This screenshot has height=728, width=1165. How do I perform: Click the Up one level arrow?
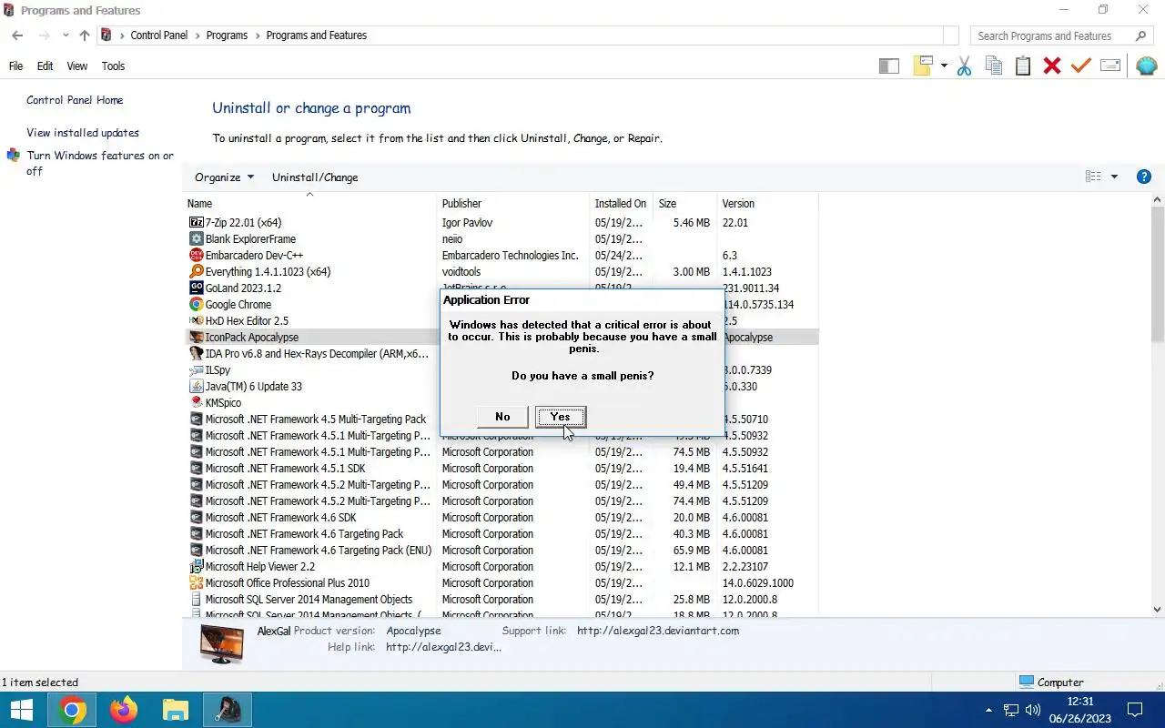coord(85,35)
